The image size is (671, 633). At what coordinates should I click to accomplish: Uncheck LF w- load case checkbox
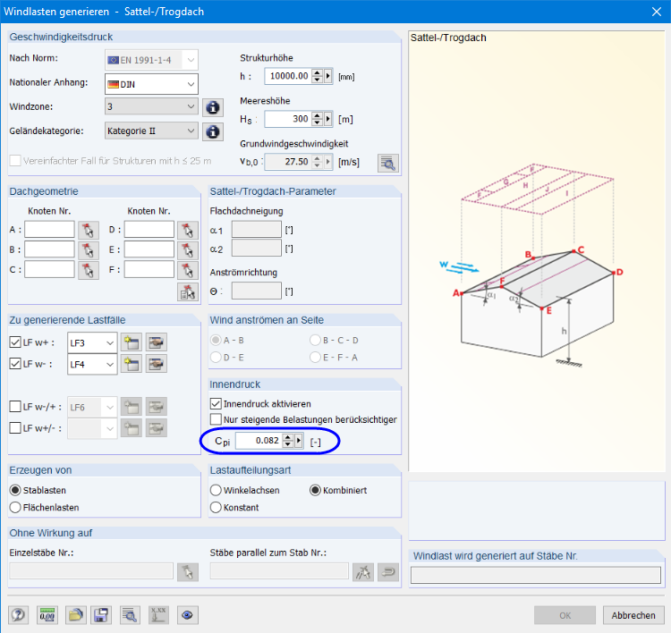point(15,364)
